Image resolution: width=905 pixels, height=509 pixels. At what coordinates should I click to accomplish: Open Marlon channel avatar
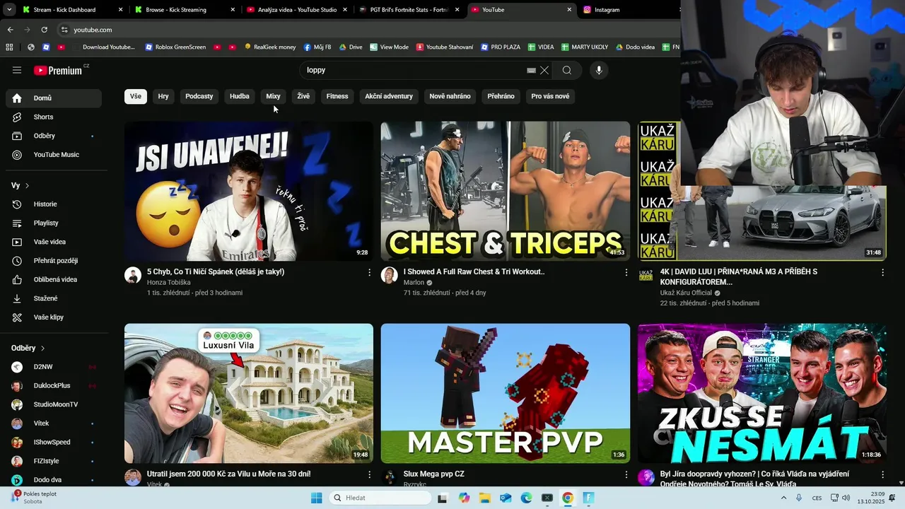(x=390, y=276)
